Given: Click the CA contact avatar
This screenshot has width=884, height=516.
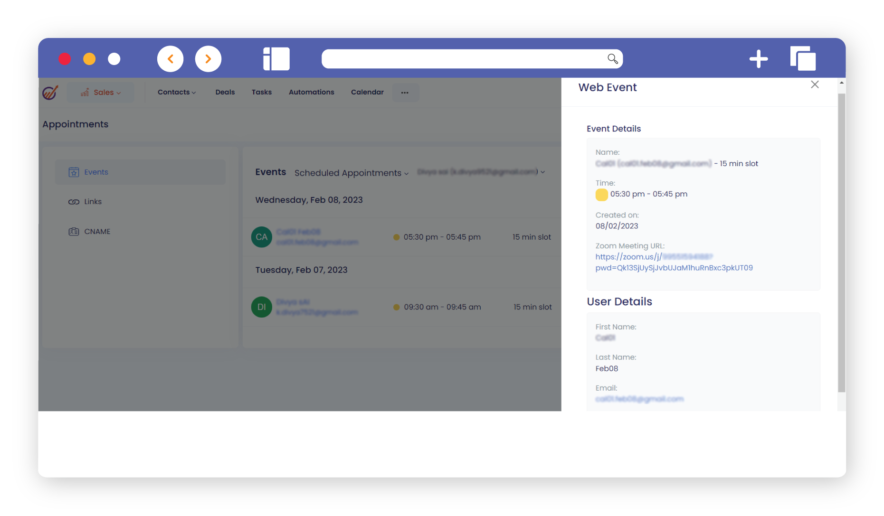Looking at the screenshot, I should [261, 237].
